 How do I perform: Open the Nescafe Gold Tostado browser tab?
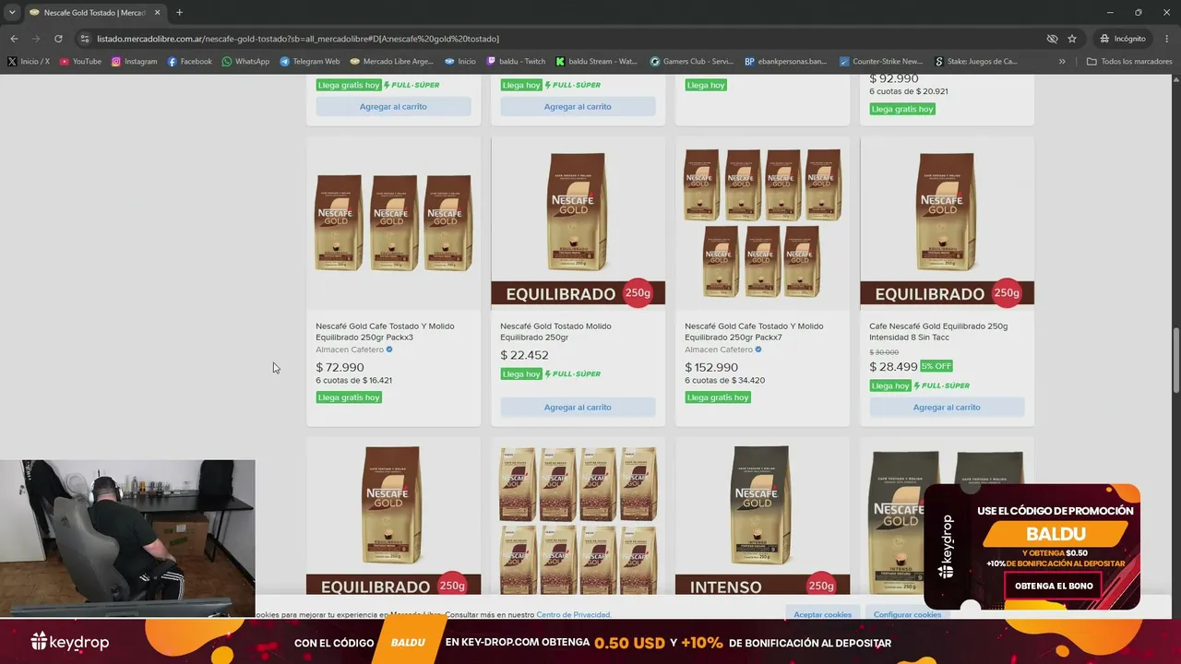coord(94,13)
